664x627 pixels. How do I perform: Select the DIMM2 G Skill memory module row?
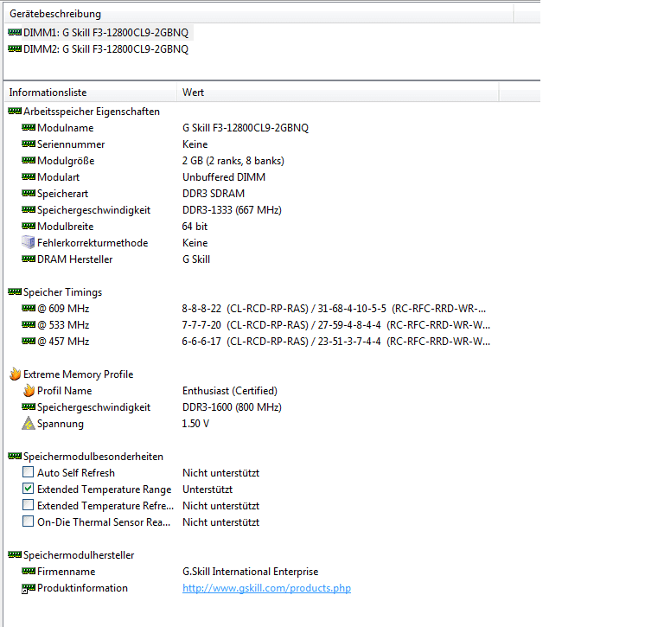tap(99, 49)
